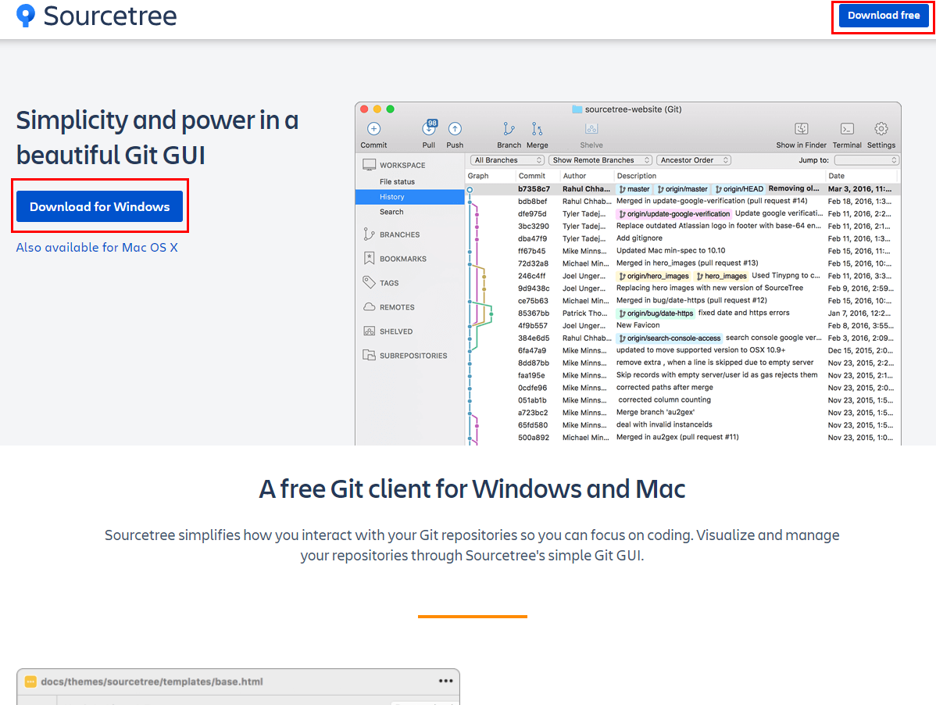Click the Author column header

(x=574, y=176)
